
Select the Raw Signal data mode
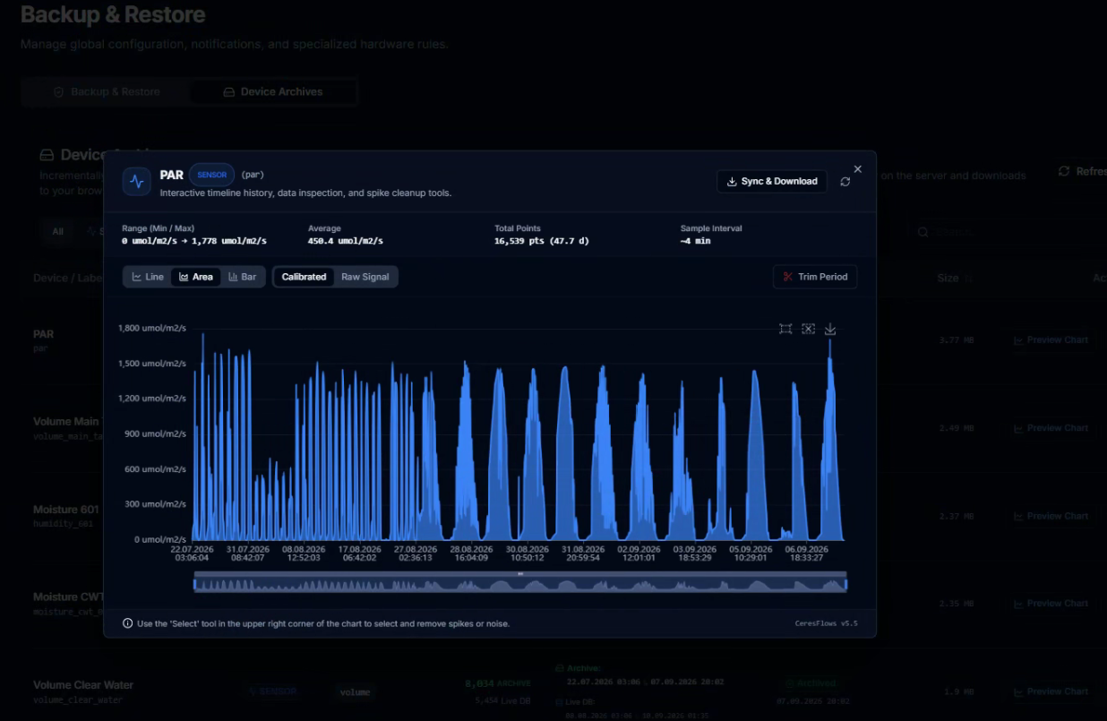[365, 277]
